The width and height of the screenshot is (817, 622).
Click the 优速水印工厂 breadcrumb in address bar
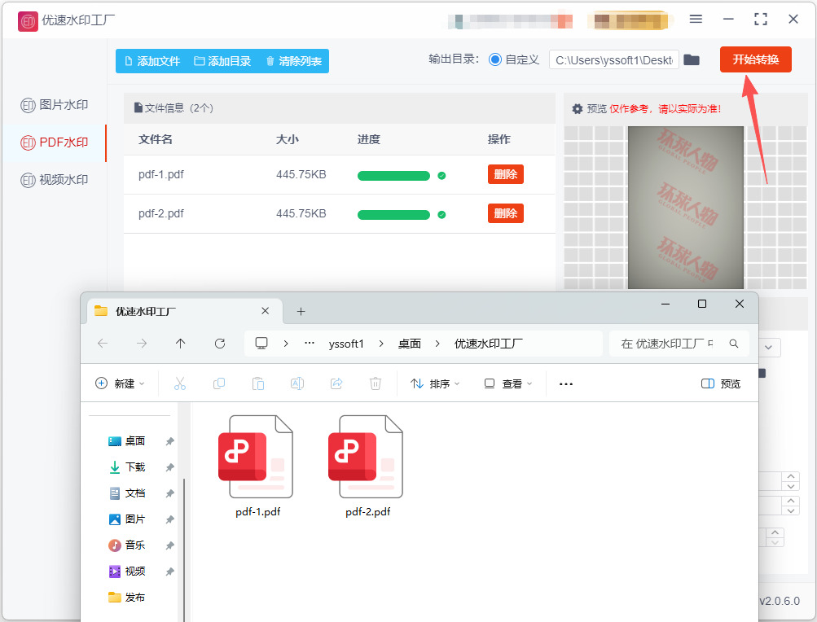488,344
